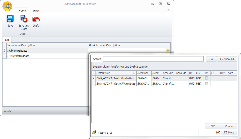The image size is (241, 139).
Task: Click the Save and Close icon
Action: point(24,19)
